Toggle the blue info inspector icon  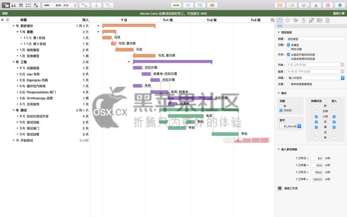tap(340, 5)
